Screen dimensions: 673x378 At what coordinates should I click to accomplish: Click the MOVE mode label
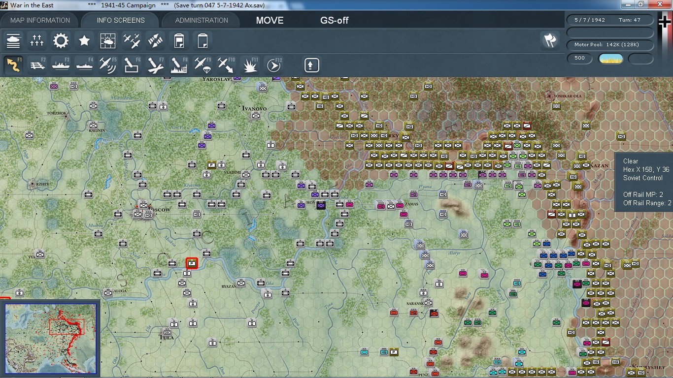point(269,21)
